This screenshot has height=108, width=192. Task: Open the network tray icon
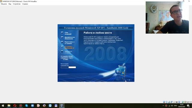pos(169,106)
